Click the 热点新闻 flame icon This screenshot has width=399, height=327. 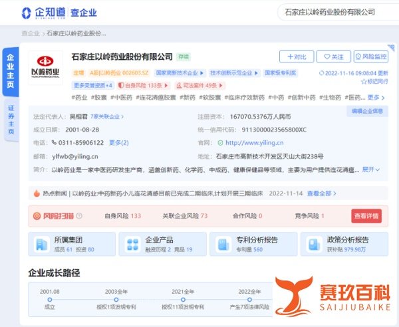(37, 193)
